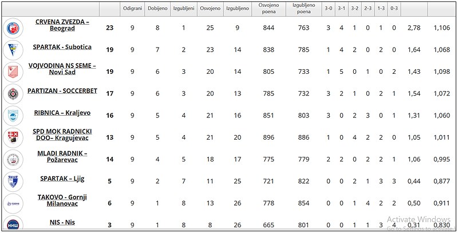
Task: Click the Odigrani column header
Action: [x=132, y=9]
